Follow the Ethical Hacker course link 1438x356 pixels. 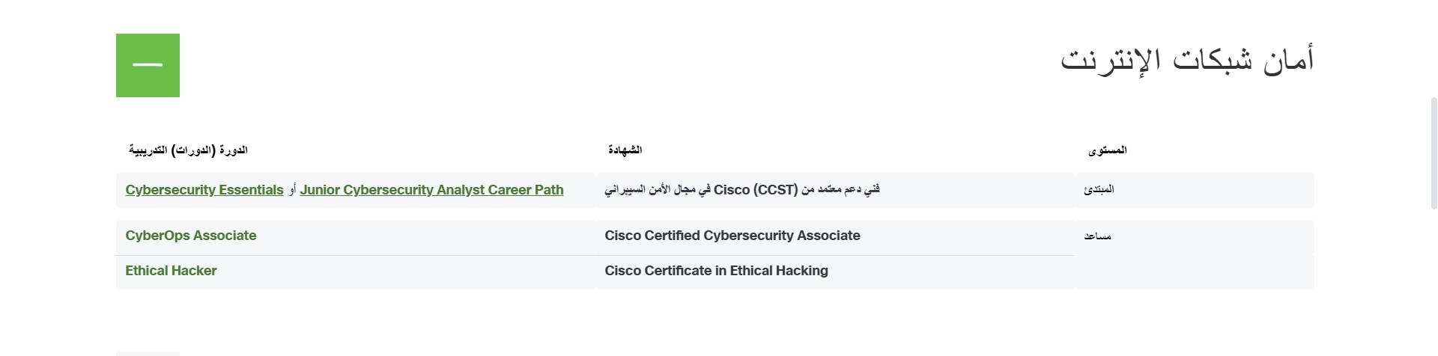point(171,271)
